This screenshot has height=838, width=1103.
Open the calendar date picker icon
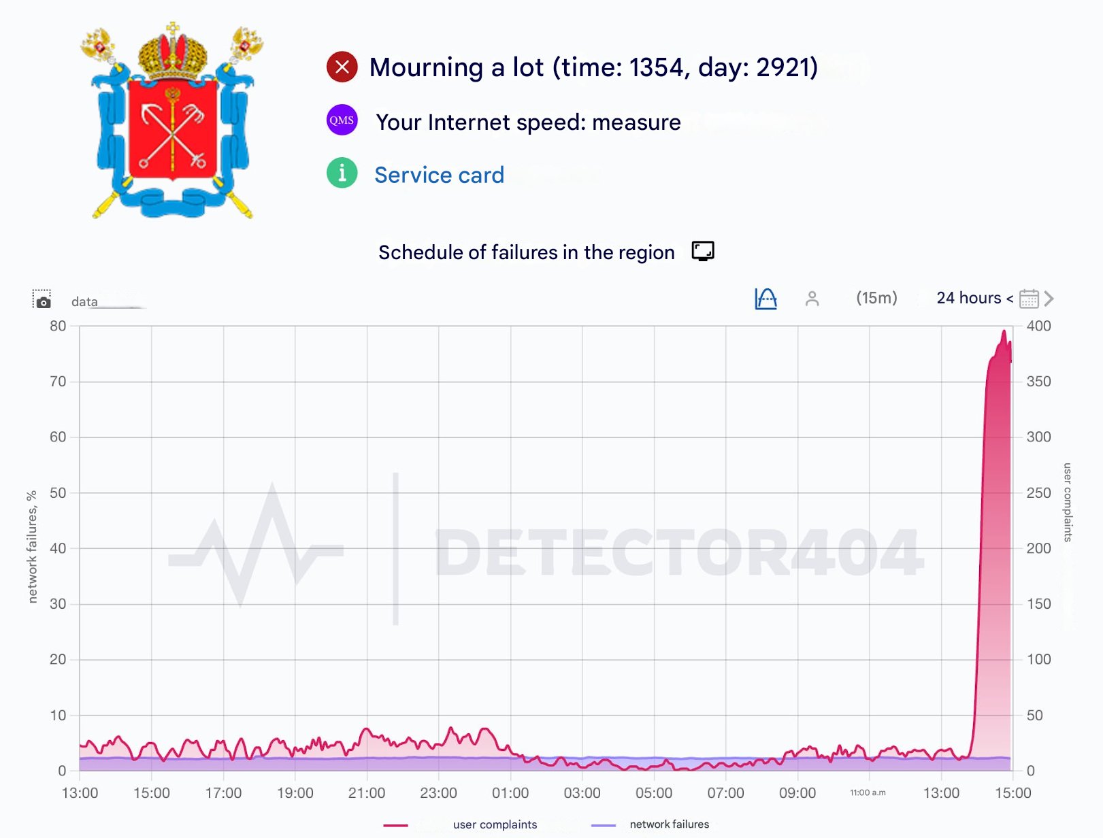point(1029,299)
